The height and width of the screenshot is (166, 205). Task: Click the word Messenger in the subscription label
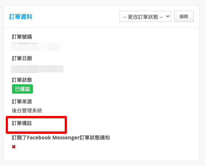tap(66, 138)
